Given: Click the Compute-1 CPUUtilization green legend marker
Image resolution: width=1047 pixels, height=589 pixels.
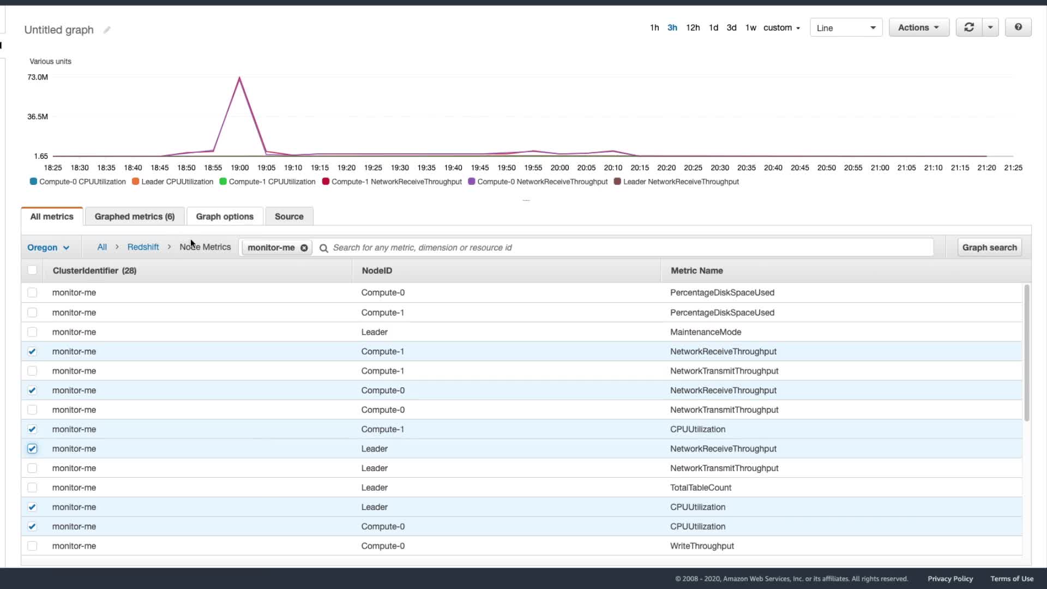Looking at the screenshot, I should coord(223,182).
